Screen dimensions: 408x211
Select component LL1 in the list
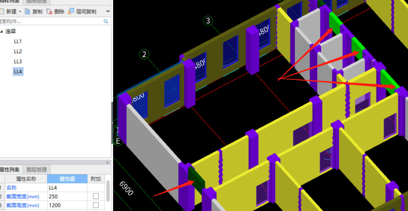pyautogui.click(x=18, y=41)
